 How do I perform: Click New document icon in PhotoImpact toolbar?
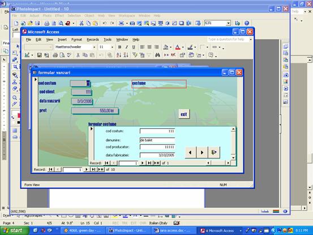(x=16, y=23)
